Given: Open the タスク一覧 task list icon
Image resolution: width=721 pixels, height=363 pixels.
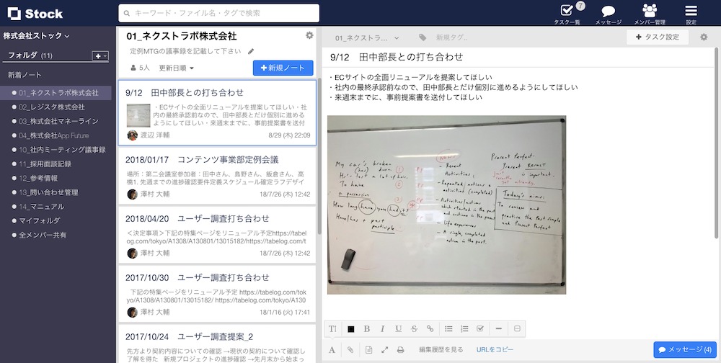Looking at the screenshot, I should tap(567, 14).
